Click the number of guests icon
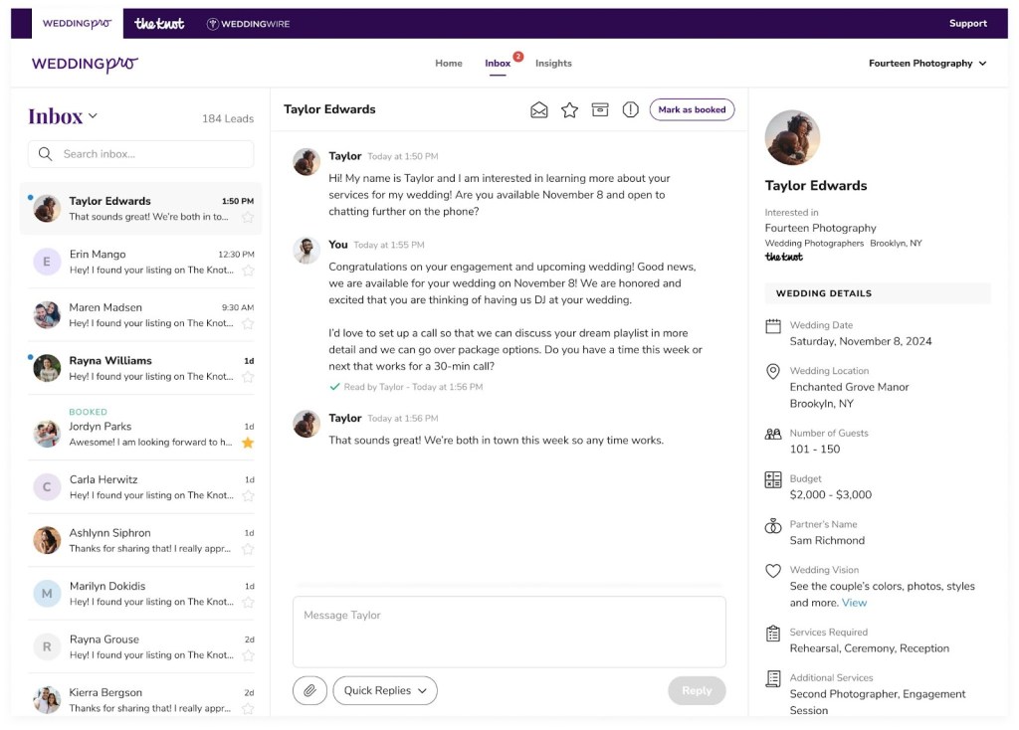 (x=772, y=434)
